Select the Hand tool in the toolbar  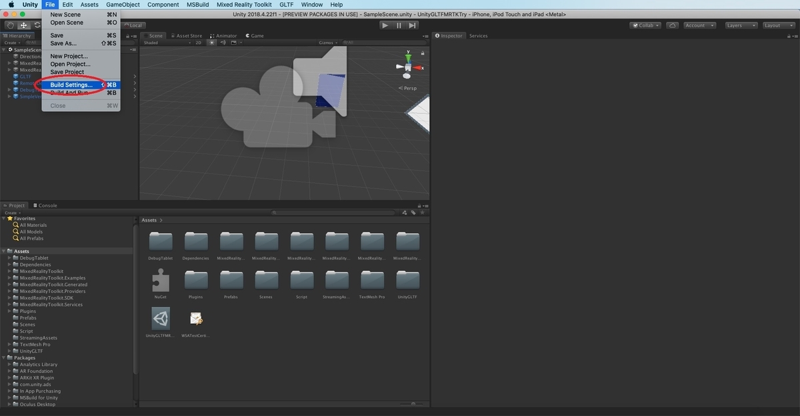pos(11,25)
